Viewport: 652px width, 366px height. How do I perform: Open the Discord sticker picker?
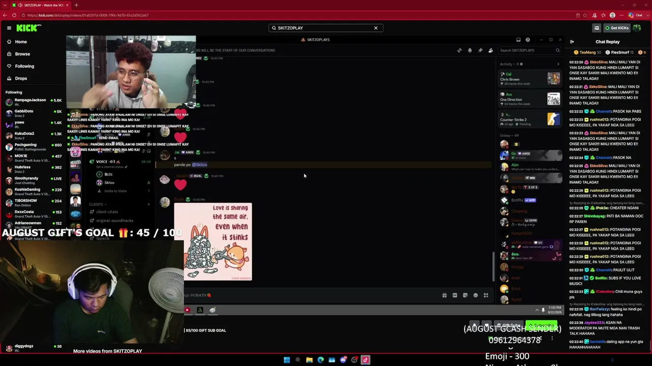pyautogui.click(x=465, y=295)
